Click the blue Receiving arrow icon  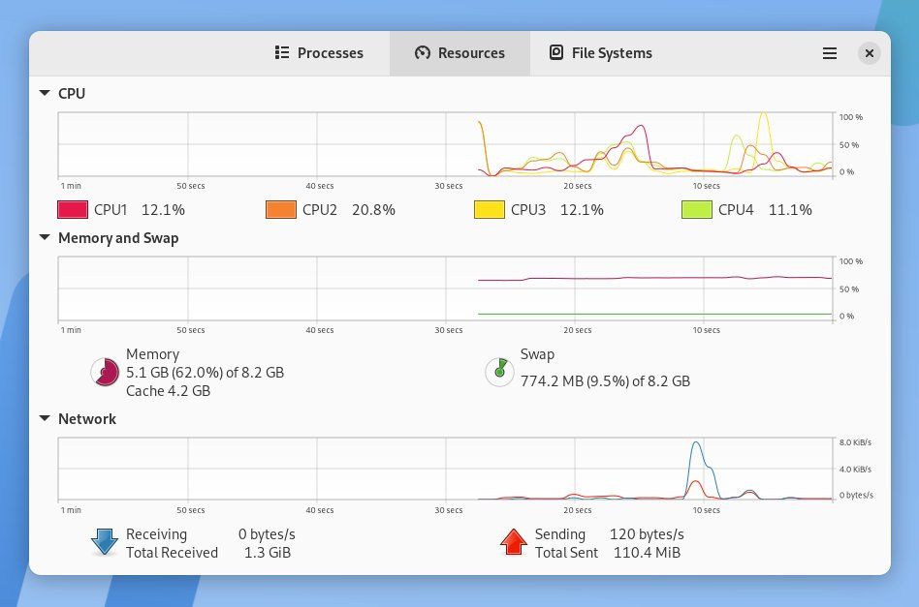(104, 542)
